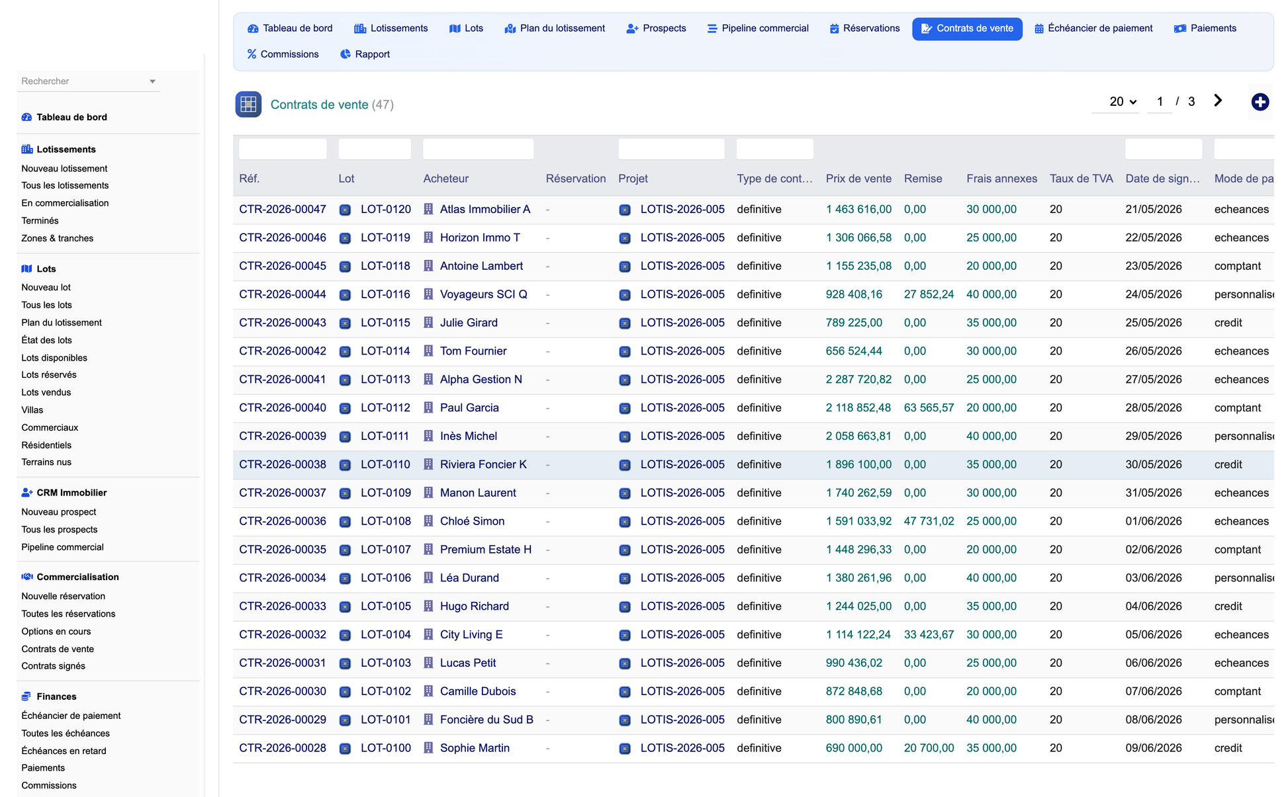Click the current page number field

[x=1160, y=102]
